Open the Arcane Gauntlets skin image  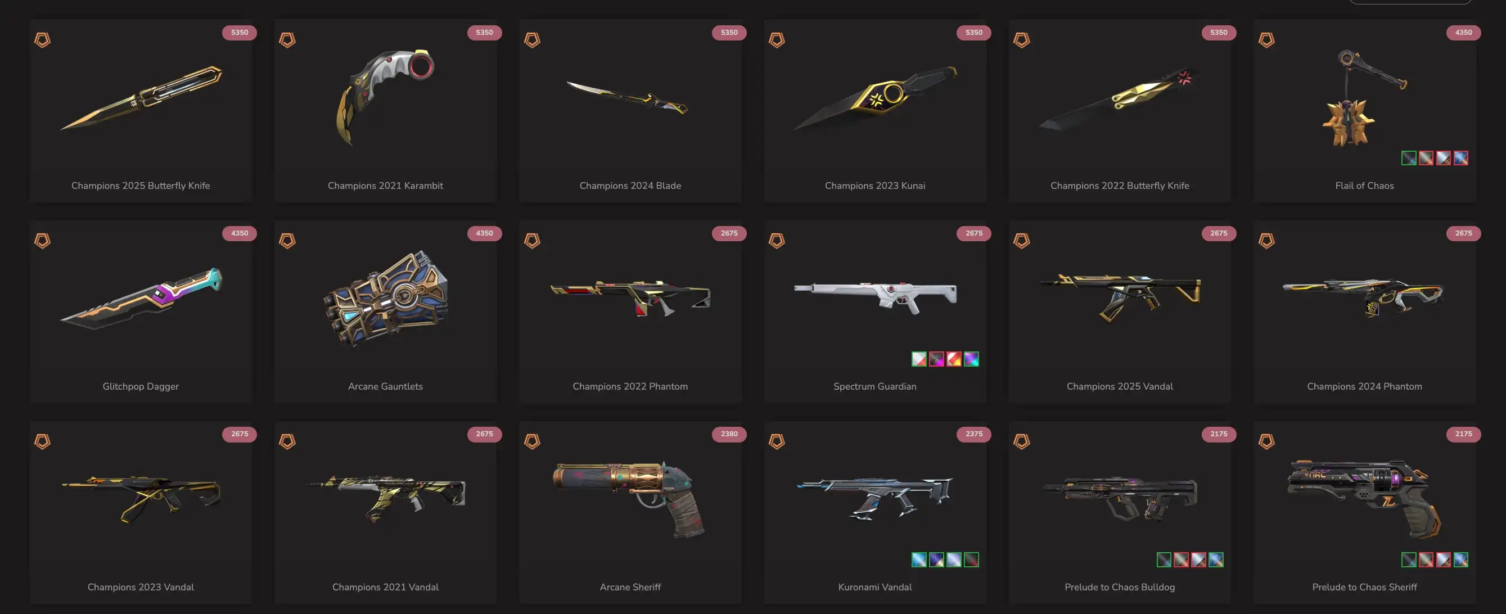[x=386, y=298]
